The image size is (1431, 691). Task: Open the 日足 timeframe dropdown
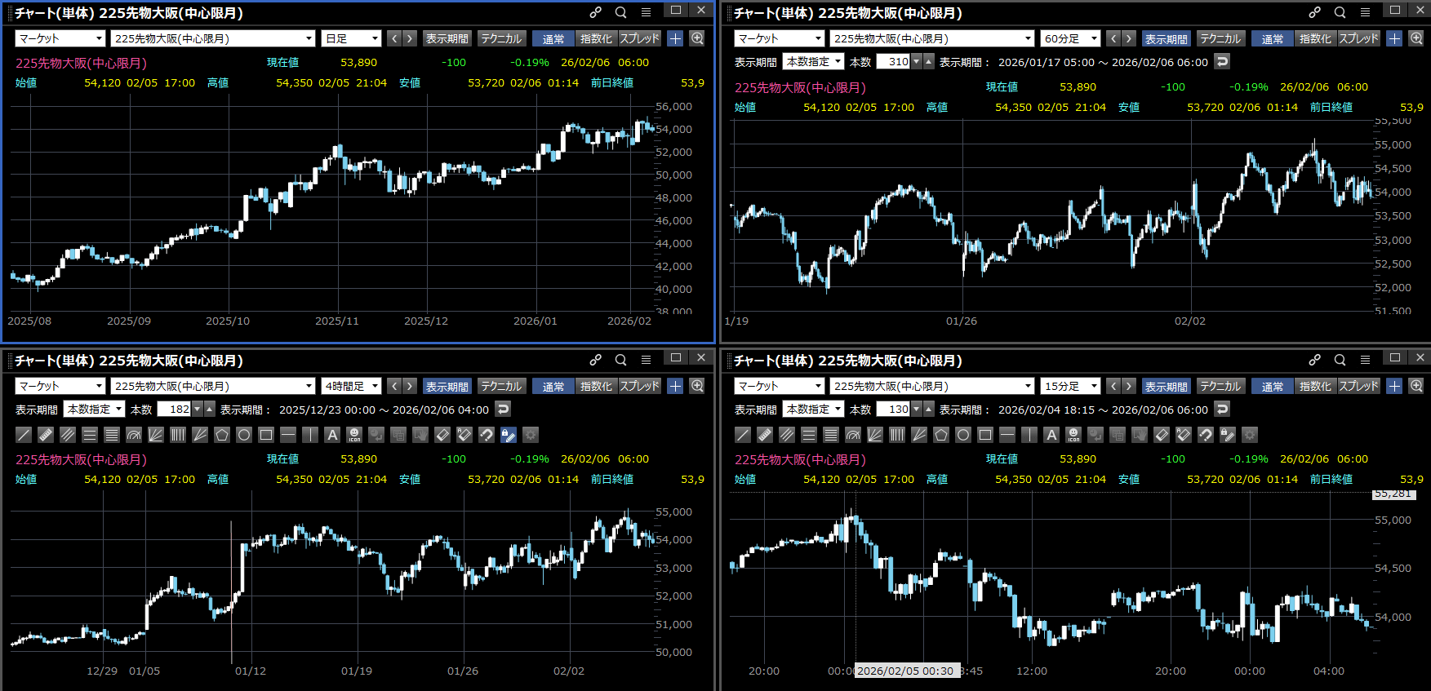(352, 38)
